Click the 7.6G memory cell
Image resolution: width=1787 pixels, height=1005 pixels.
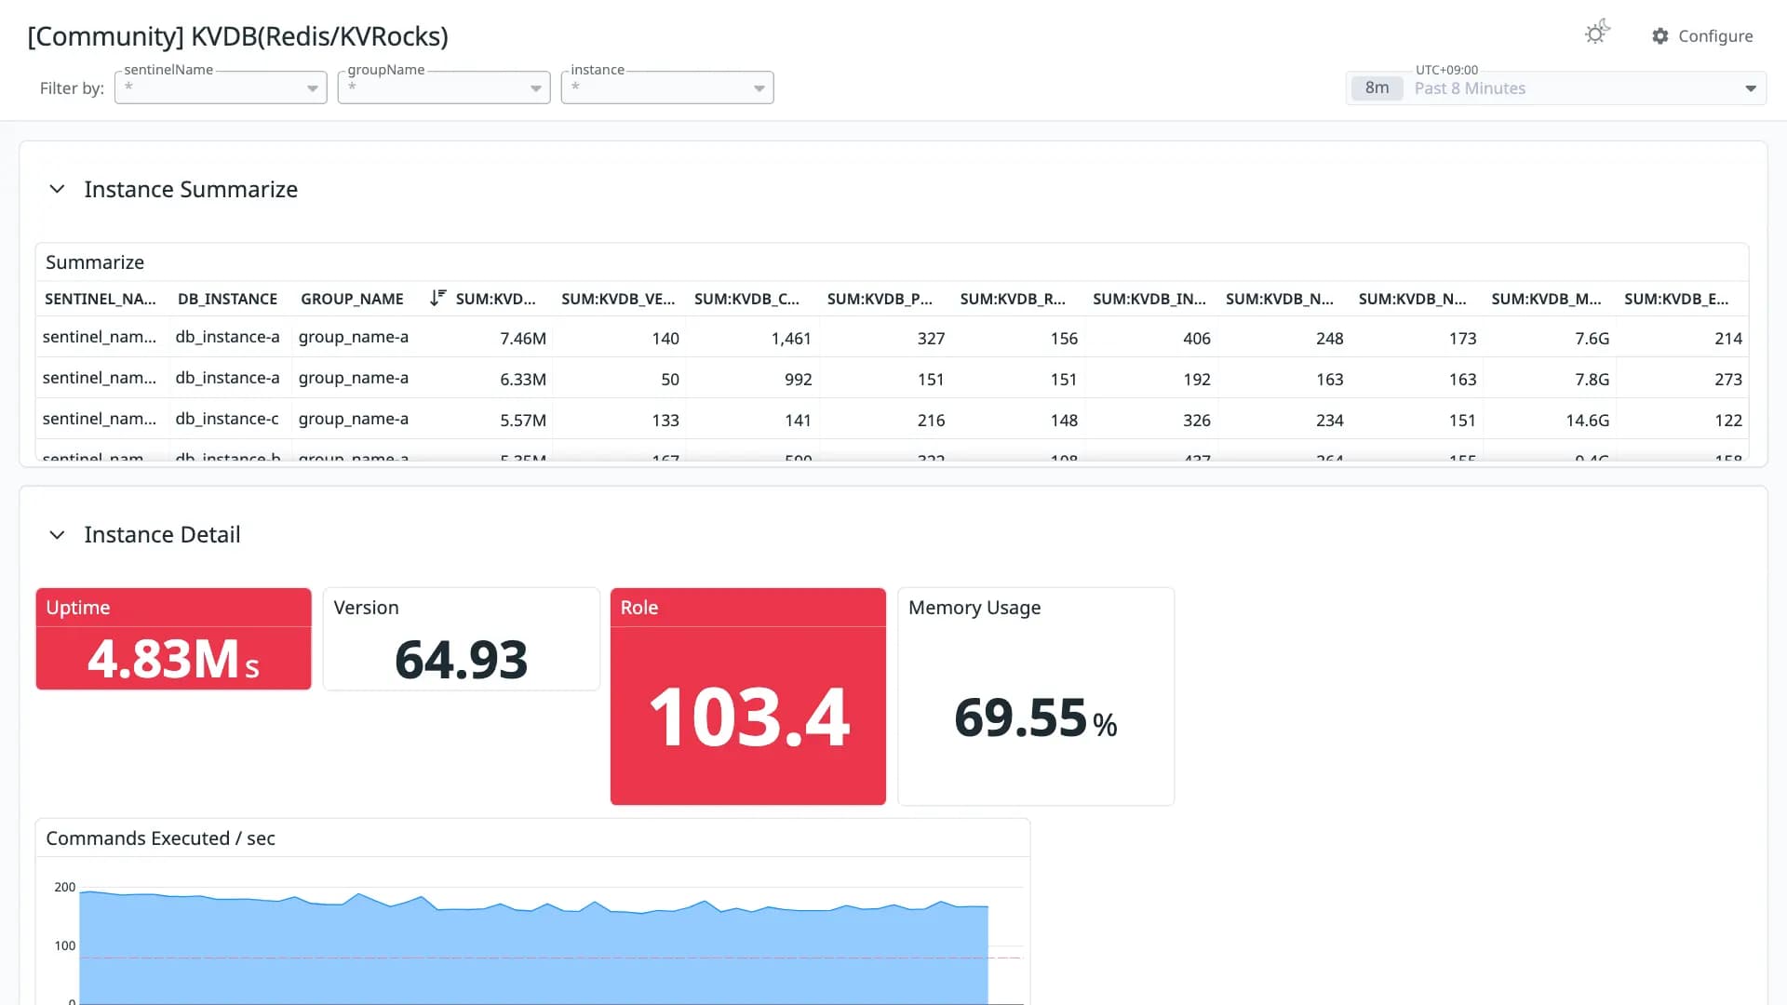(1592, 339)
